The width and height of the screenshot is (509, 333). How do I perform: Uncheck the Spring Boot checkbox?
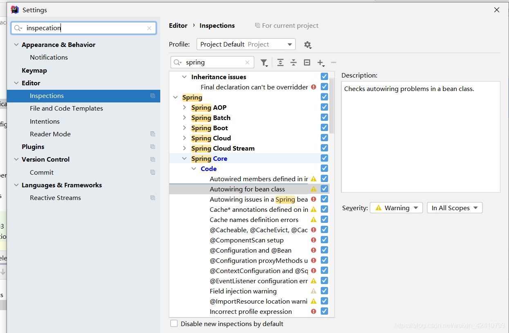(x=324, y=127)
